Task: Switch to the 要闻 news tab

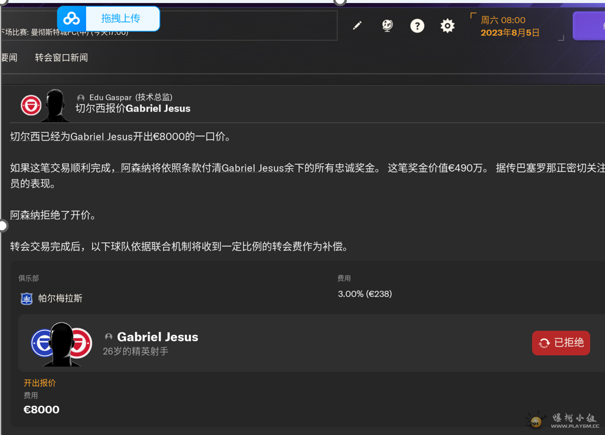Action: tap(9, 57)
